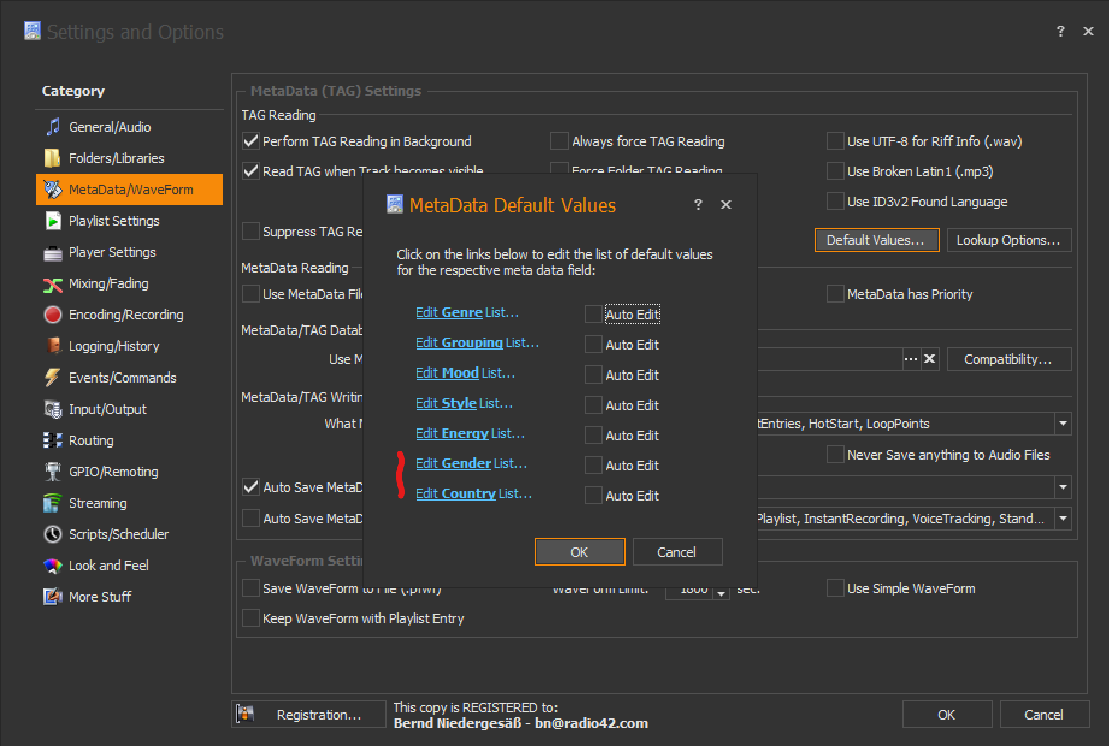The width and height of the screenshot is (1109, 746).
Task: Open the InstantRecording, VoiceTracking dropdown
Action: tap(1063, 519)
